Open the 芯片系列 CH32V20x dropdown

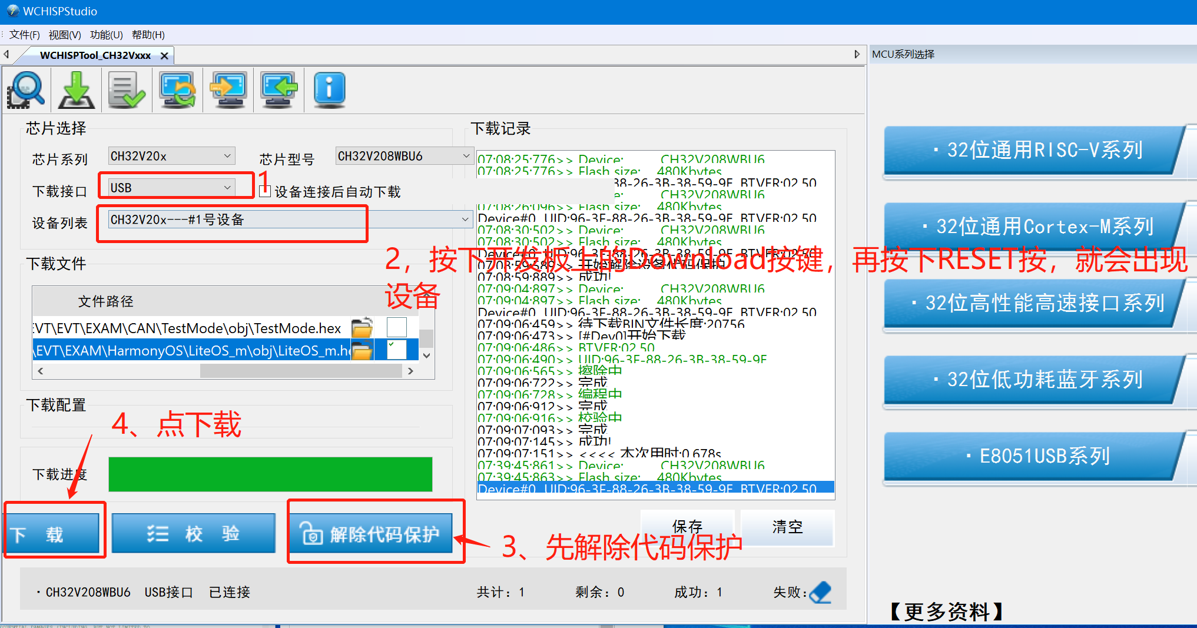tap(171, 156)
